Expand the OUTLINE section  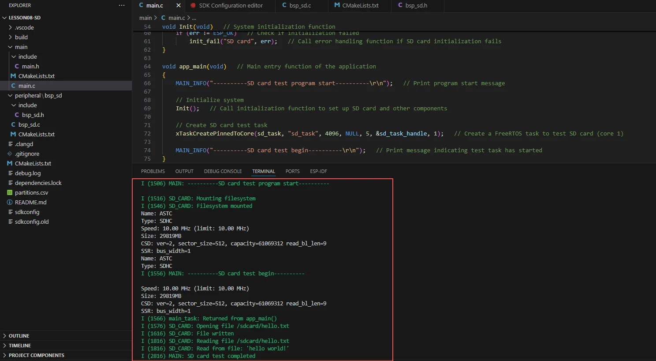tap(4, 336)
